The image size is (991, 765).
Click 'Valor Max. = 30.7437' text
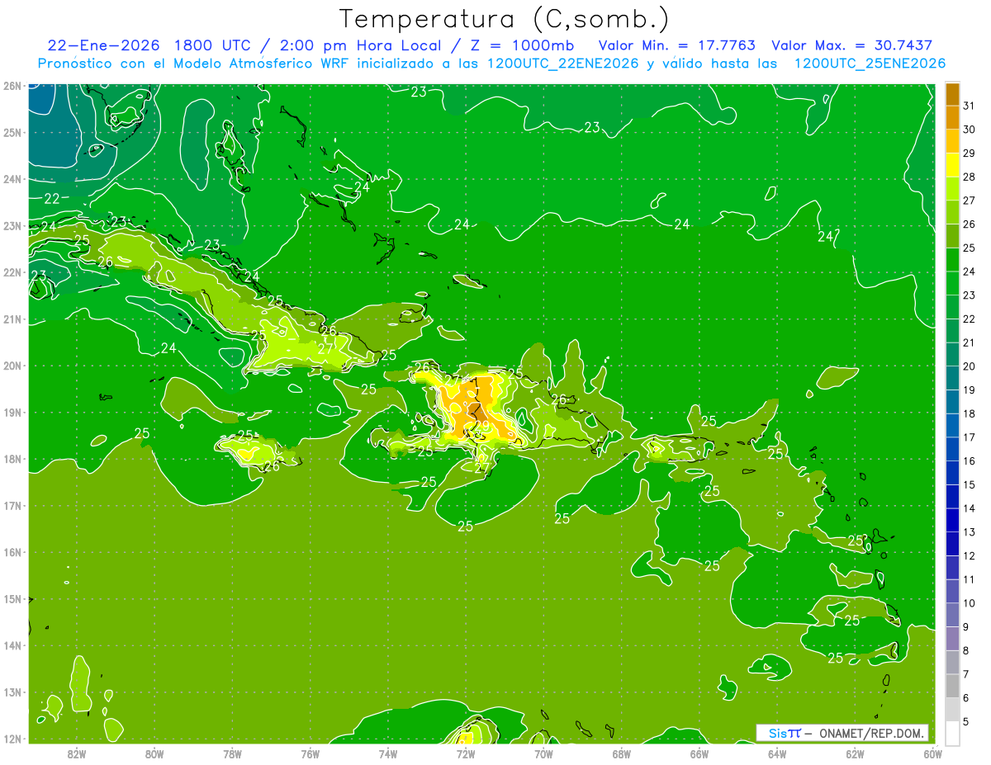coord(851,45)
